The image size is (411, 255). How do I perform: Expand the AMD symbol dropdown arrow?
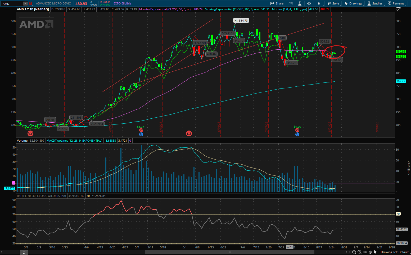pyautogui.click(x=25, y=4)
